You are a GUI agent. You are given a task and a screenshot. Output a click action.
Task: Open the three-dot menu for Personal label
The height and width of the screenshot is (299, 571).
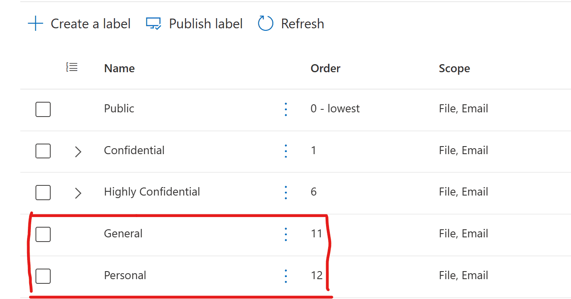pyautogui.click(x=286, y=276)
